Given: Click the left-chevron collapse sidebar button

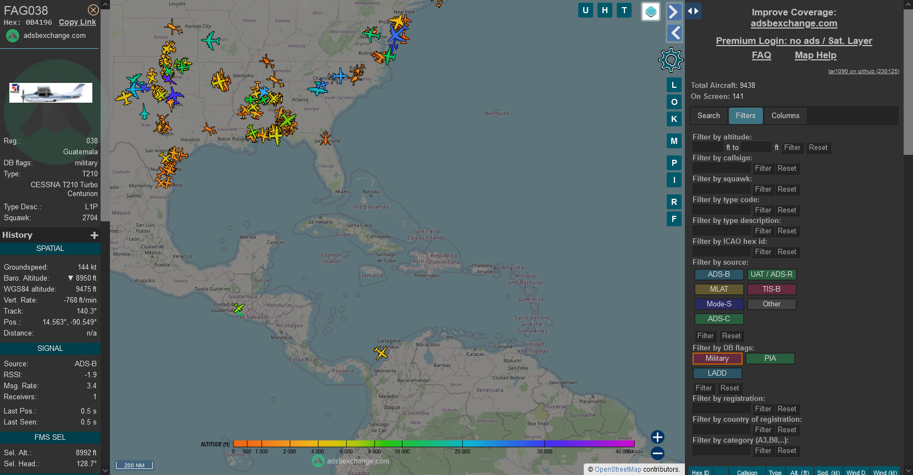Looking at the screenshot, I should (x=674, y=33).
